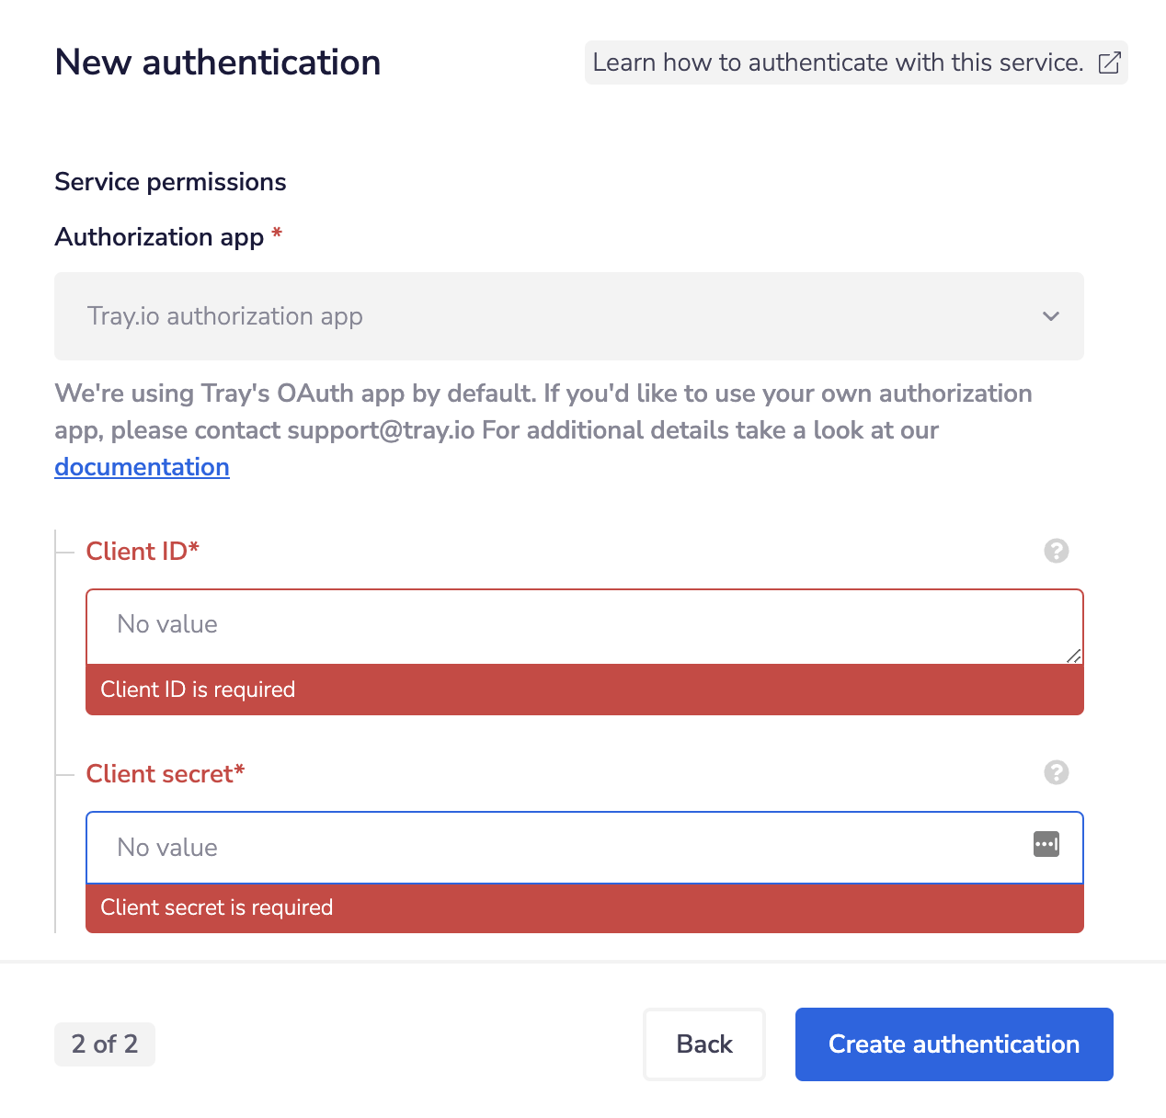Image resolution: width=1166 pixels, height=1118 pixels.
Task: Click the question mark icon next to Client secret
Action: (x=1056, y=773)
